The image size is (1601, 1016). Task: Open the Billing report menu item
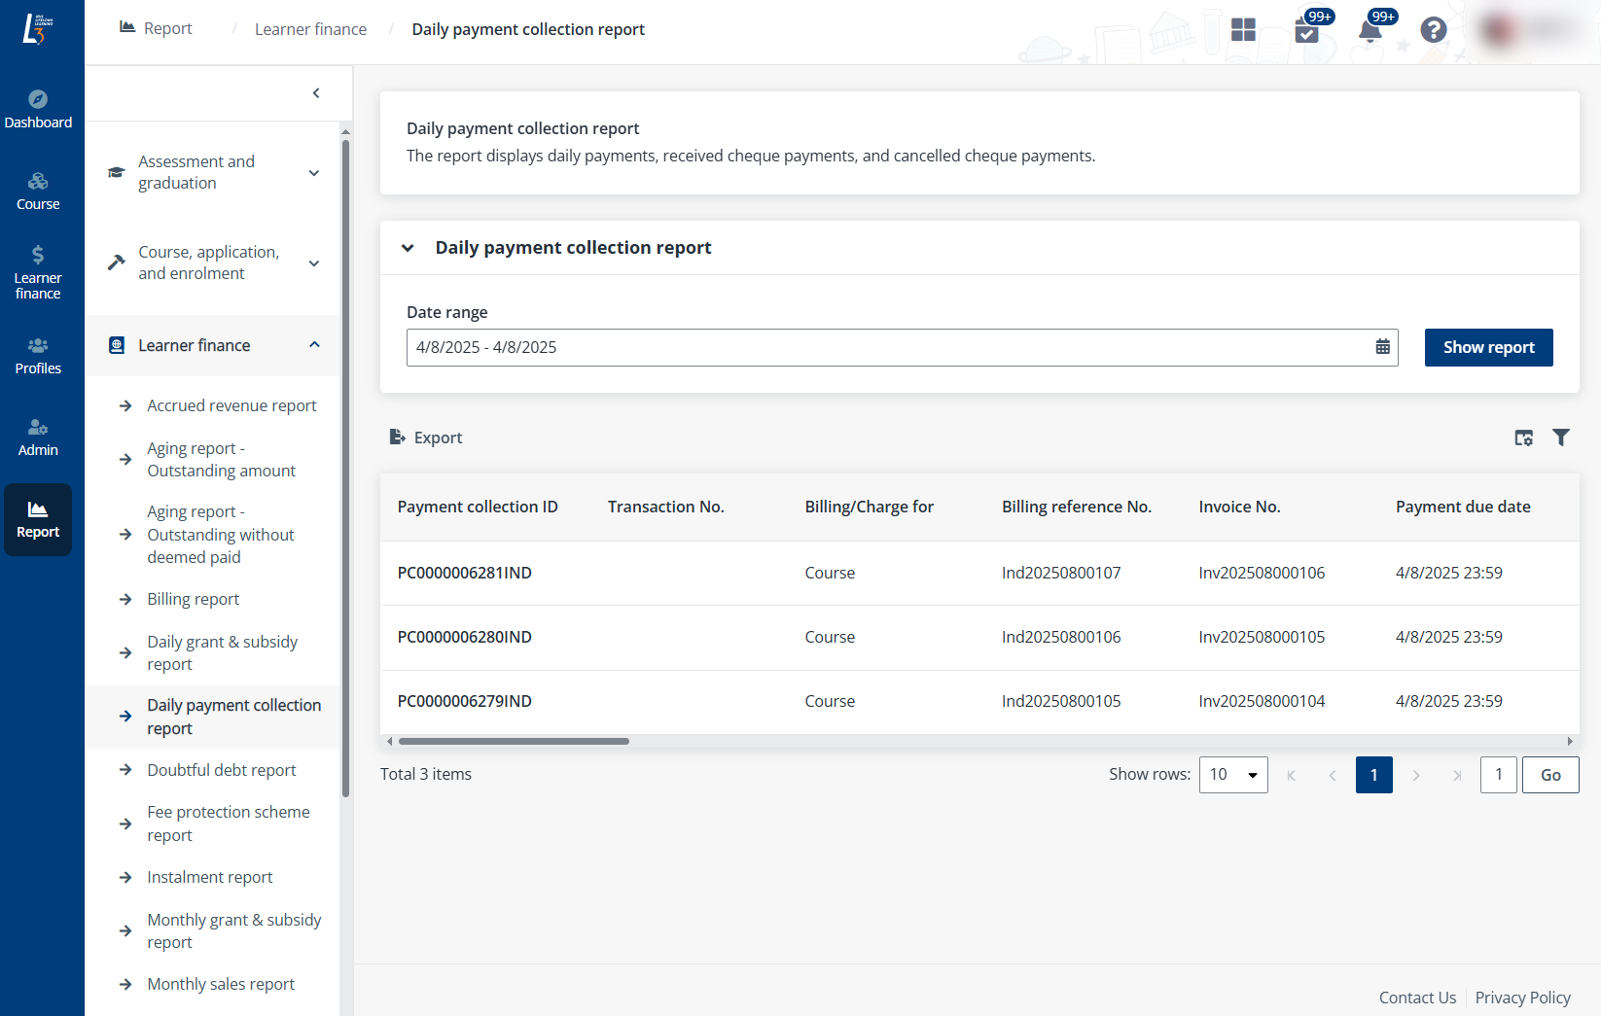(193, 599)
